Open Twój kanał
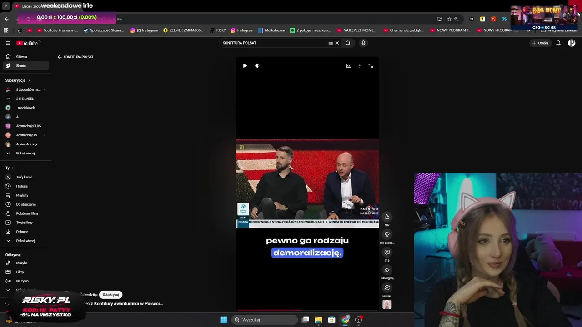 [x=26, y=177]
